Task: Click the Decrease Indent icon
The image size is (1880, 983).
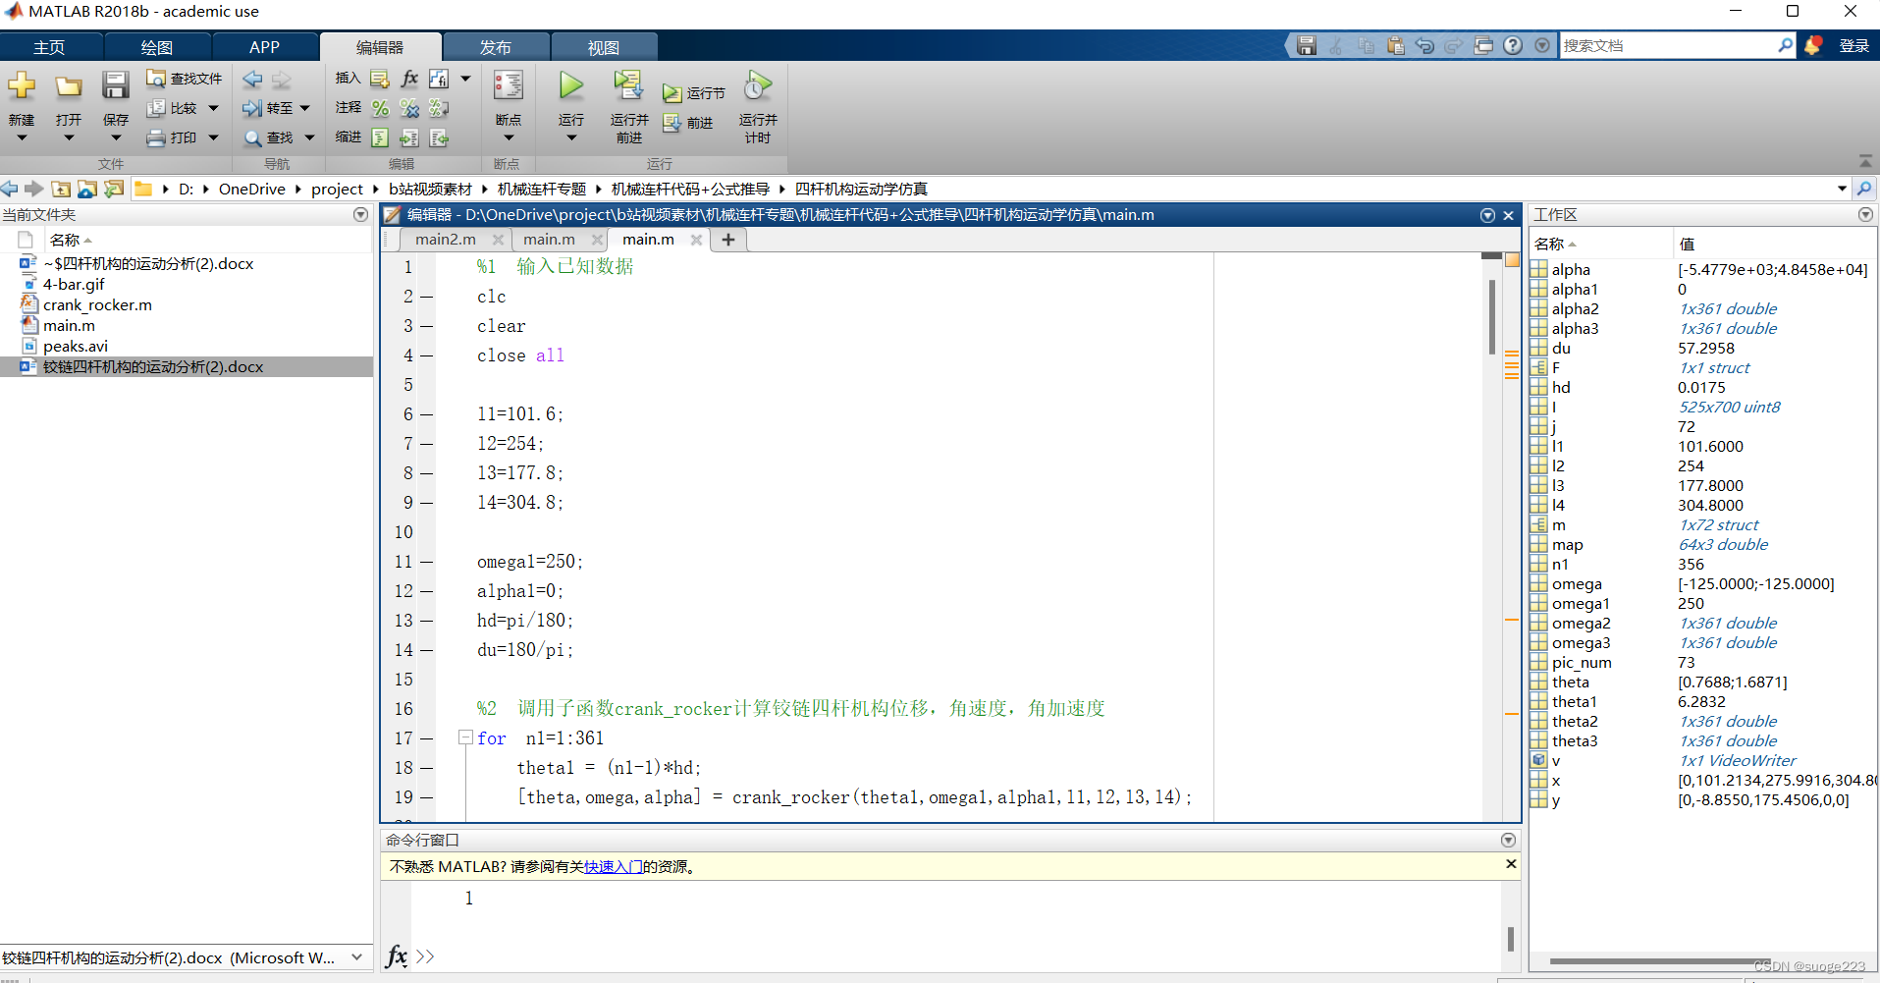Action: [x=439, y=137]
